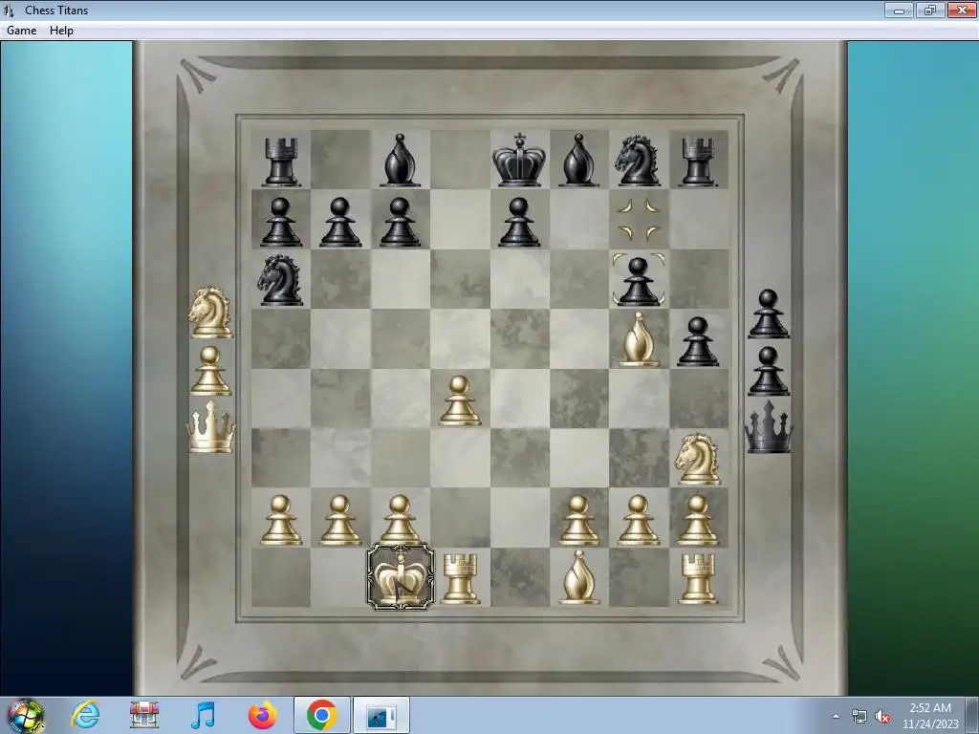Select the white pawn on d4
The width and height of the screenshot is (979, 734).
(460, 400)
